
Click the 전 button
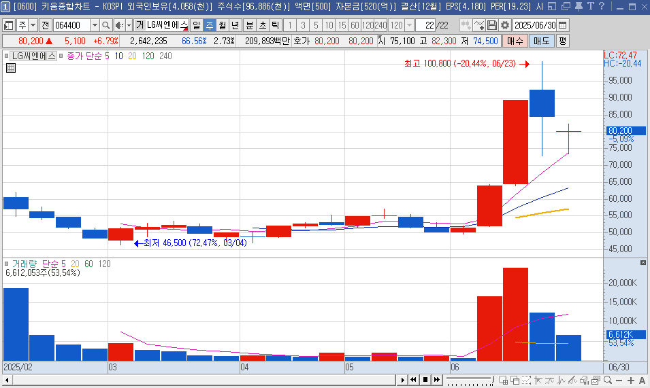(45, 25)
